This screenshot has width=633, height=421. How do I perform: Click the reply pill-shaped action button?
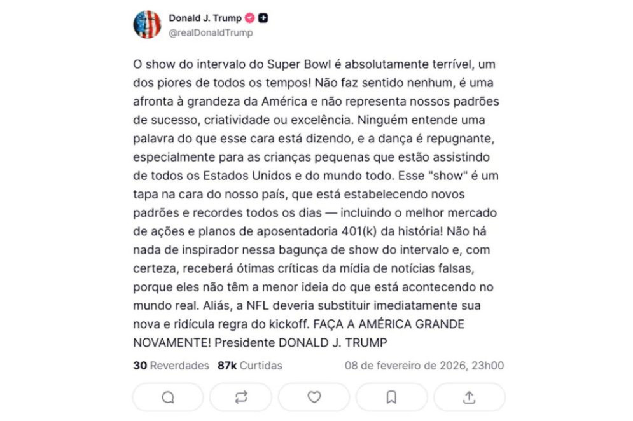(167, 397)
